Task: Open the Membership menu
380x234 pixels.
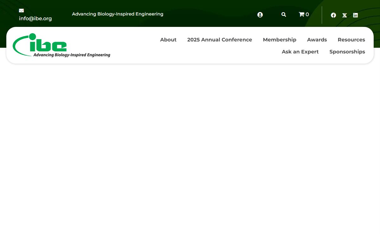Action: [280, 40]
